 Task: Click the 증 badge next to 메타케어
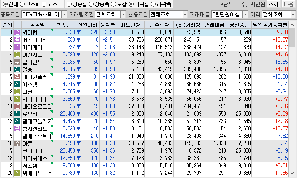(x=17, y=47)
